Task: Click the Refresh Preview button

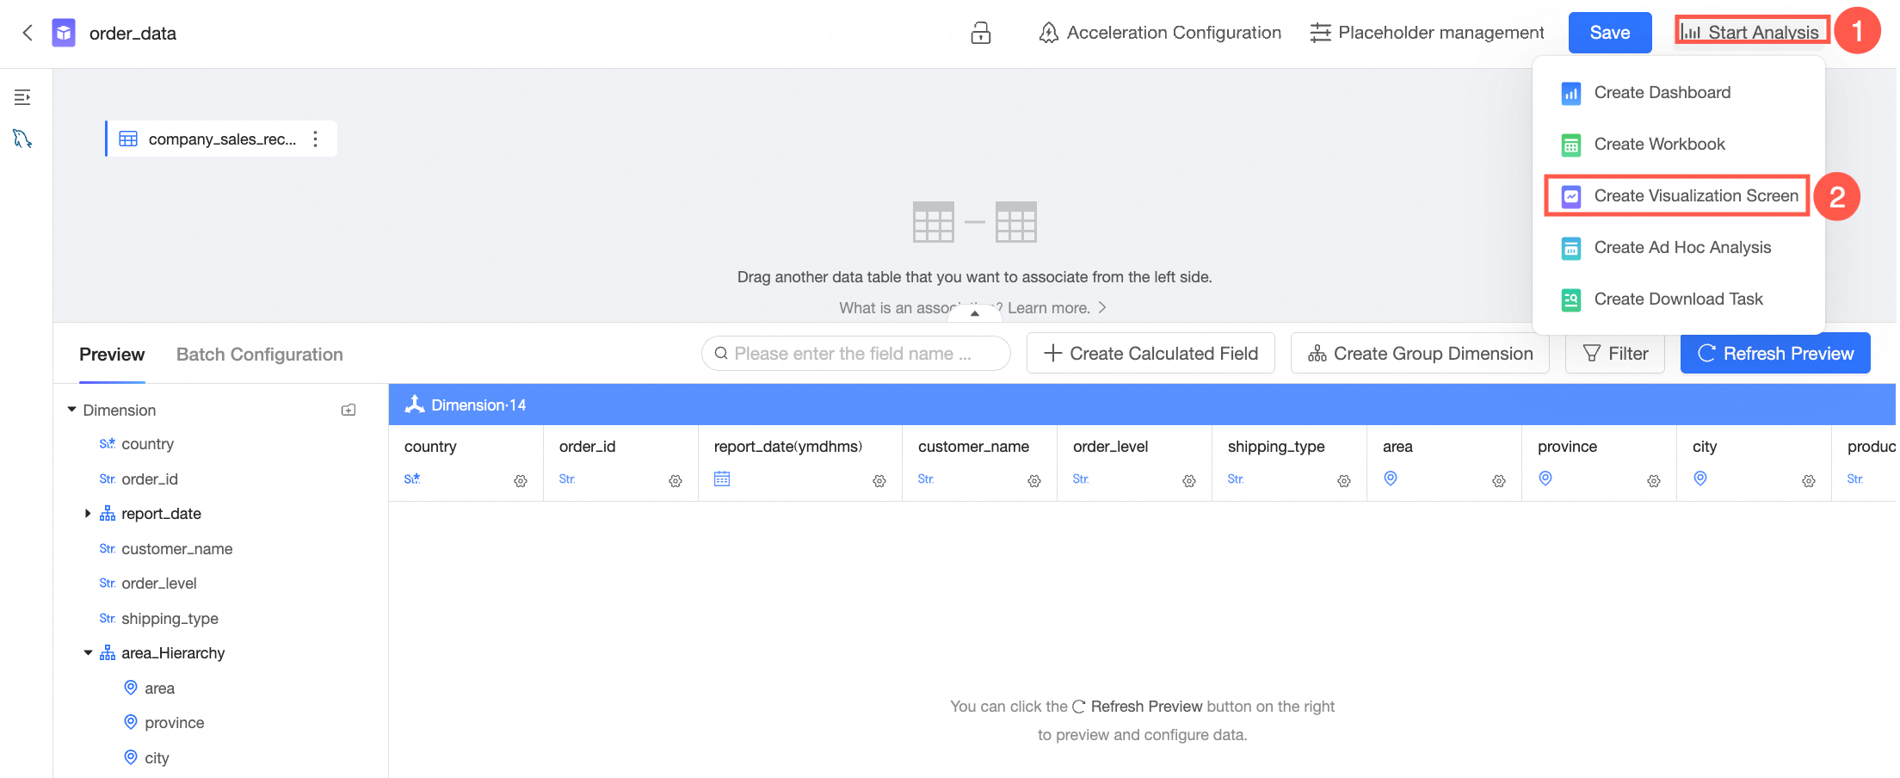Action: coord(1774,354)
